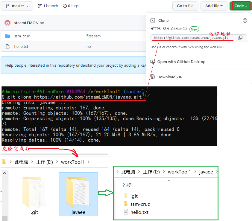Click the 'no' commit message for hello.txt

coord(89,47)
